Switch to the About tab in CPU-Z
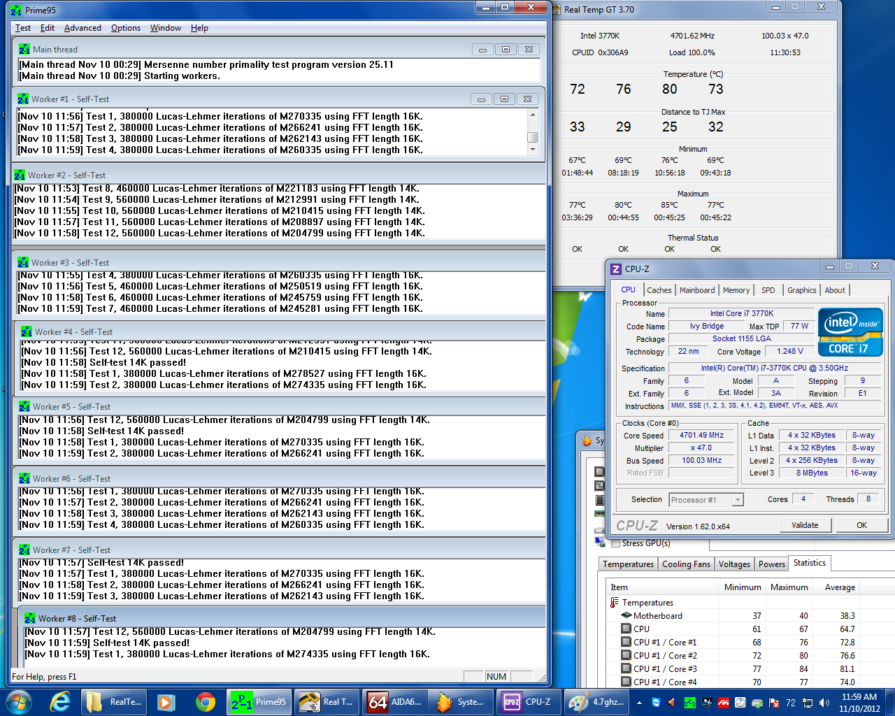The image size is (895, 716). [835, 290]
